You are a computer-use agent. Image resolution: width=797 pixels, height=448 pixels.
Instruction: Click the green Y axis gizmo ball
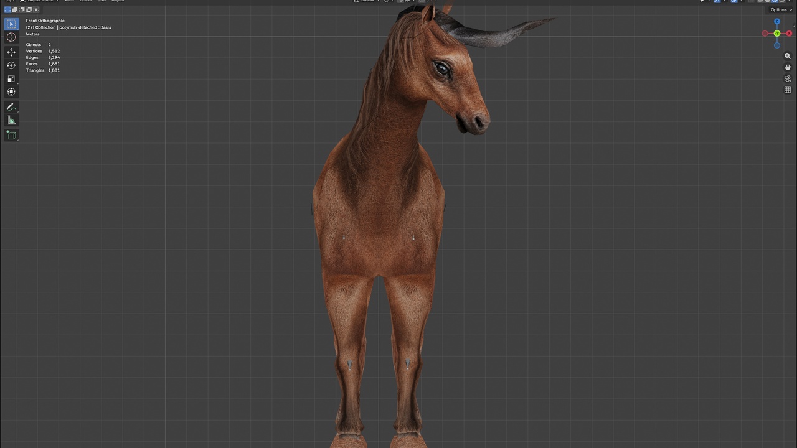click(x=776, y=34)
